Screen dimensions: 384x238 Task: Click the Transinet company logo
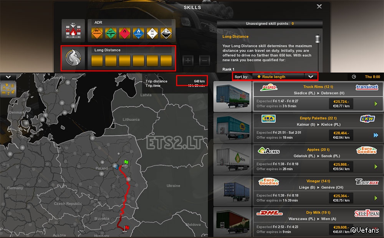coord(367,87)
